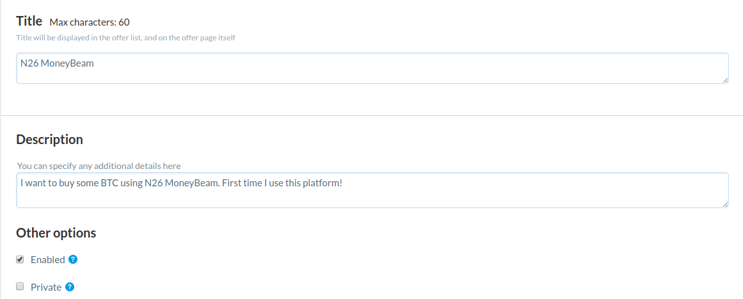
Task: Click the Title field's resize handle
Action: (x=725, y=80)
